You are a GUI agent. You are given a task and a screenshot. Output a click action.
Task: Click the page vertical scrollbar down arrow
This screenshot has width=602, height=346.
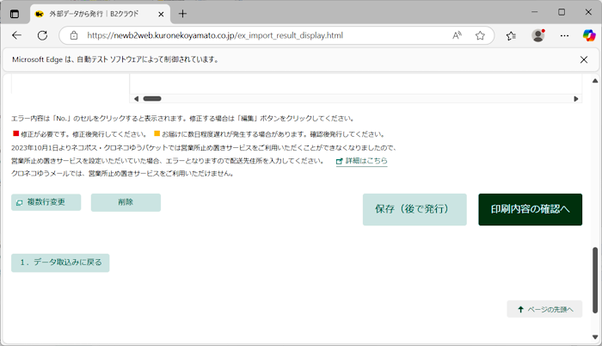click(595, 337)
